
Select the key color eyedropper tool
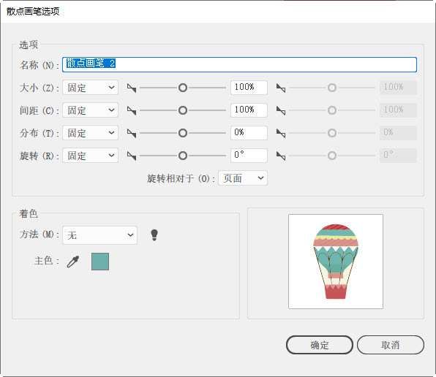[73, 262]
